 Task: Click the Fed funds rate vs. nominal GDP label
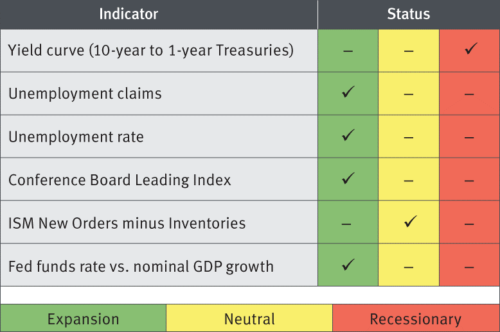click(x=141, y=265)
